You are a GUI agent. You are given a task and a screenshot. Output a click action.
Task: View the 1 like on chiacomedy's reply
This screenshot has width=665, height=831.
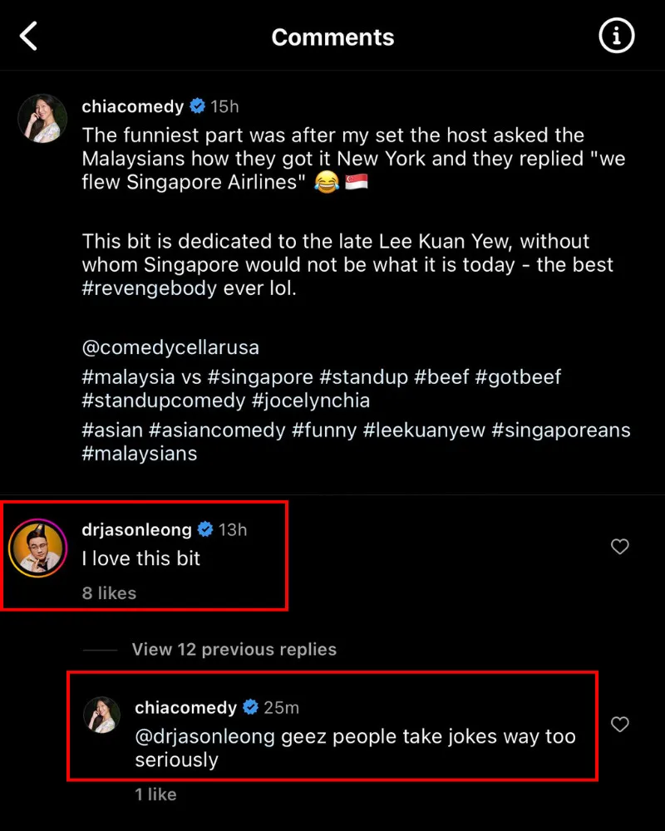tap(156, 794)
